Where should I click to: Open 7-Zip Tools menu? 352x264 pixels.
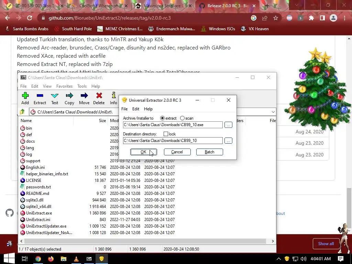(x=82, y=86)
